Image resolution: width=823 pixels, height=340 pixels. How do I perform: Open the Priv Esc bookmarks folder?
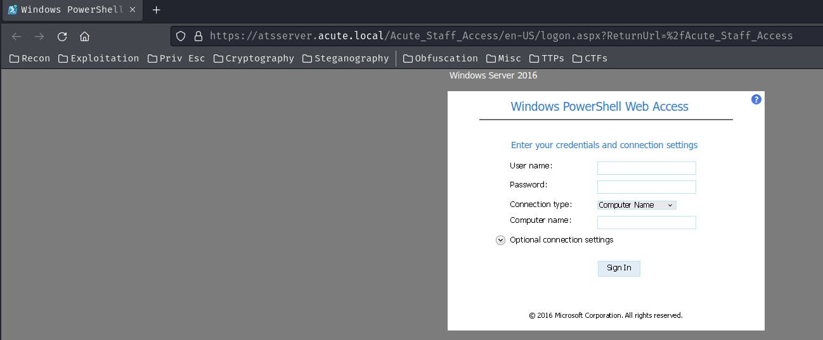point(176,58)
